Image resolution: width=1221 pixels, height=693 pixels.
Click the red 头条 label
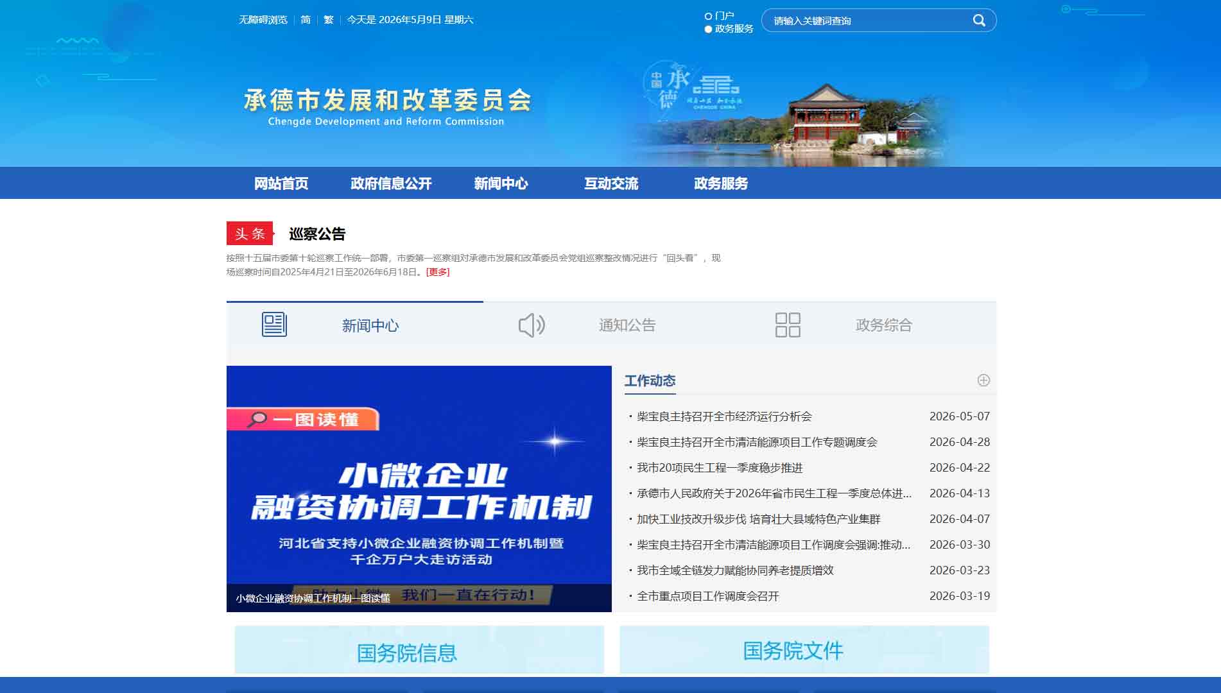coord(250,234)
